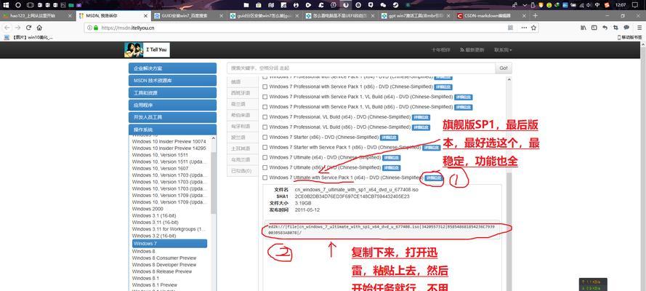Expand the 应用程序 category panel
The width and height of the screenshot is (646, 291).
click(172, 105)
